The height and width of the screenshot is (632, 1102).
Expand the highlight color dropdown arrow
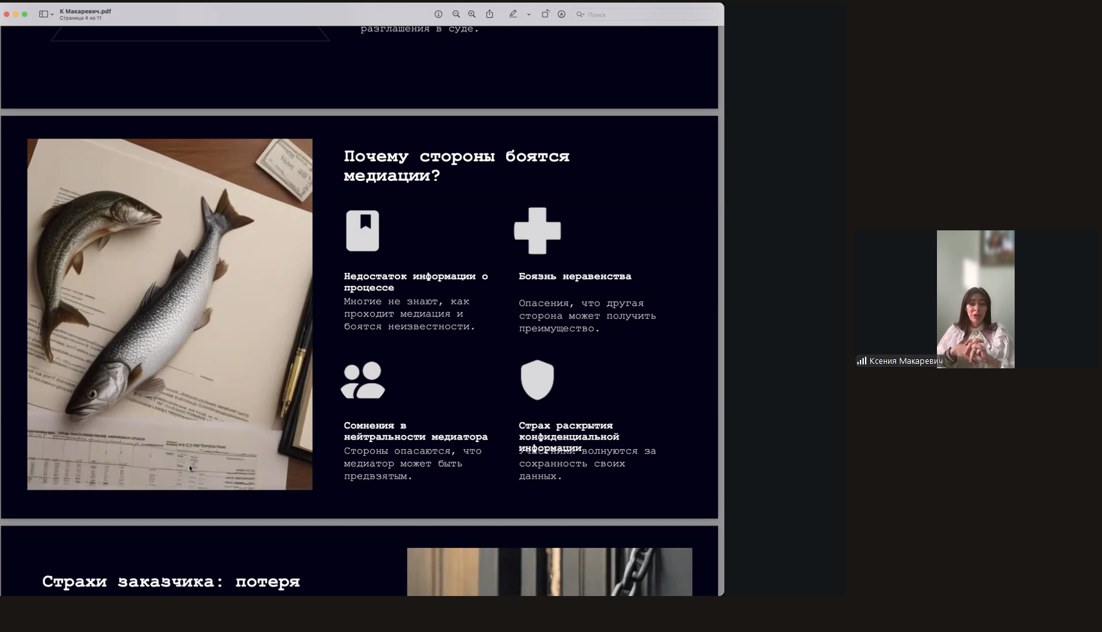[529, 14]
